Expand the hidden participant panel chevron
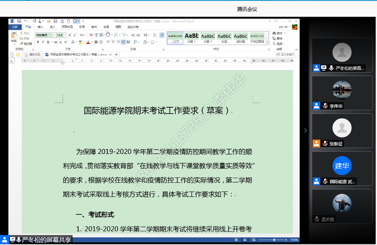Screen dimensions: 377x245 click(x=305, y=131)
